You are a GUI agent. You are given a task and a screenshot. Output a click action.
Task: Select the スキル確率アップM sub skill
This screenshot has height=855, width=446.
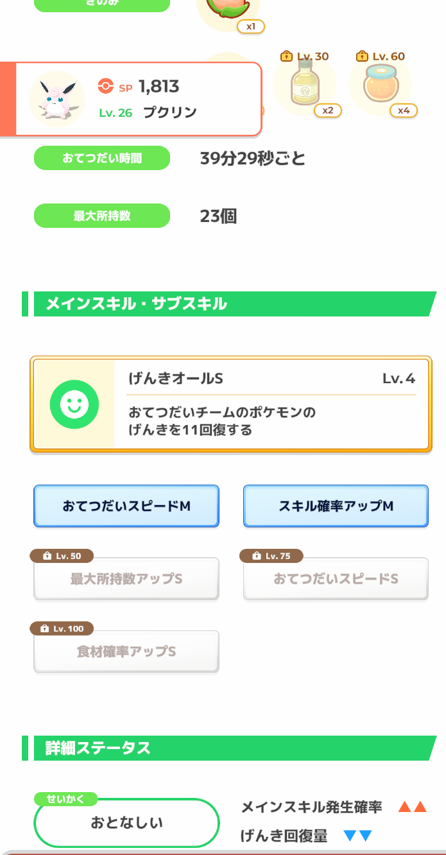[x=336, y=506]
